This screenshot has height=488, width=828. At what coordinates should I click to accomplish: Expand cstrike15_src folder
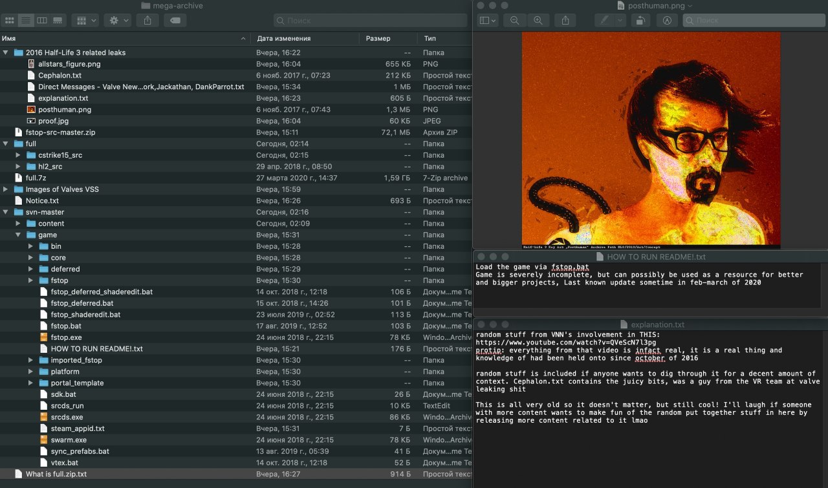18,155
